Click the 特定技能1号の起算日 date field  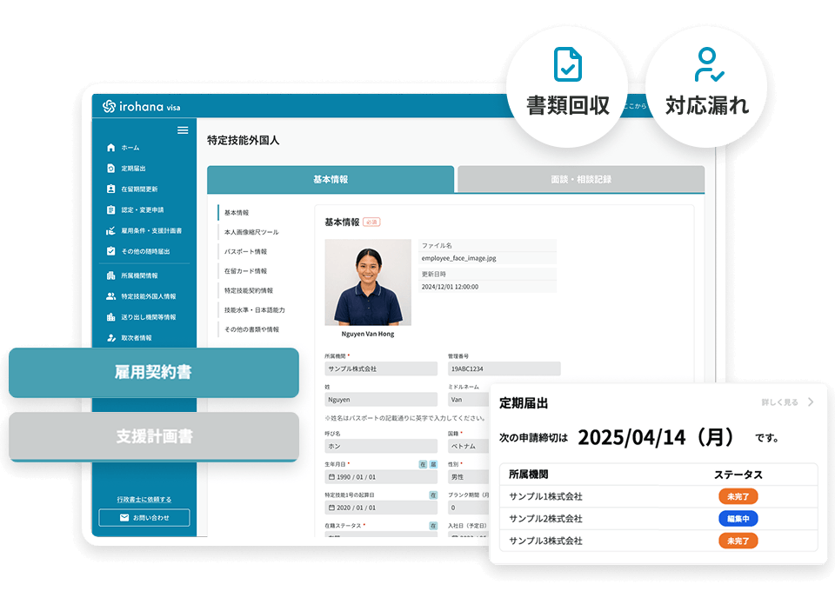coord(381,508)
